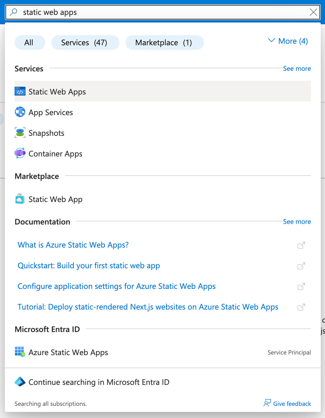Viewport: 325px width, 418px height.
Task: Open Static Web App marketplace result
Action: [x=163, y=199]
